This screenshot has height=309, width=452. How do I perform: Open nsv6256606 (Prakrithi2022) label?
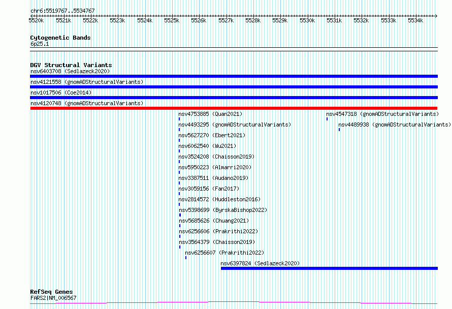click(x=218, y=231)
